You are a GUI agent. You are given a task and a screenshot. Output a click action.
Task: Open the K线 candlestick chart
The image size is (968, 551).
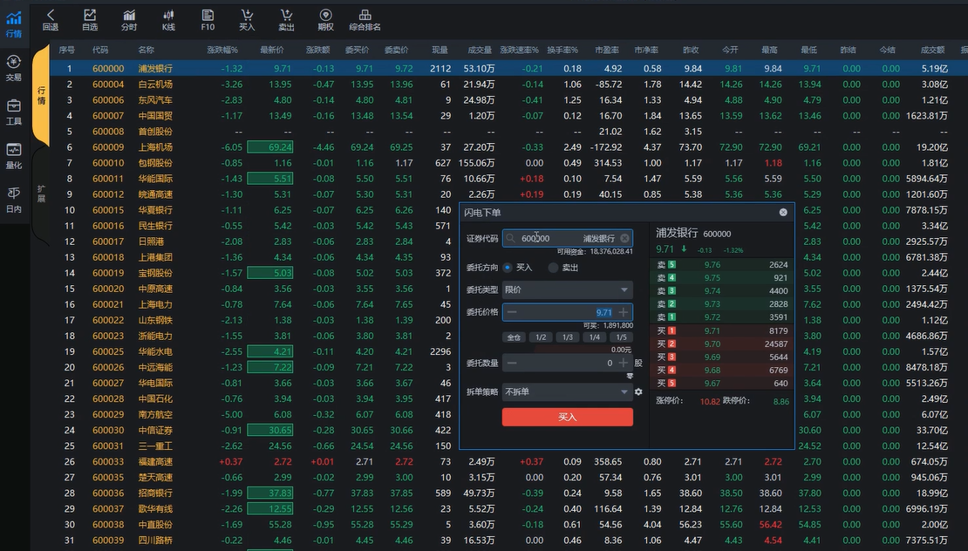pos(168,15)
